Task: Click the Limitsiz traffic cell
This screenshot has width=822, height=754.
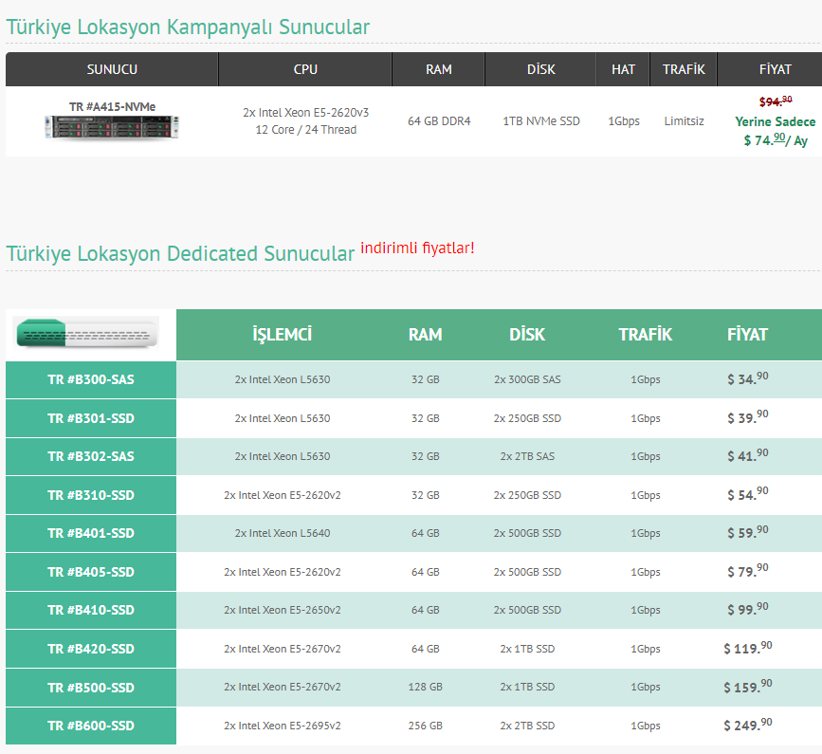Action: [x=684, y=121]
